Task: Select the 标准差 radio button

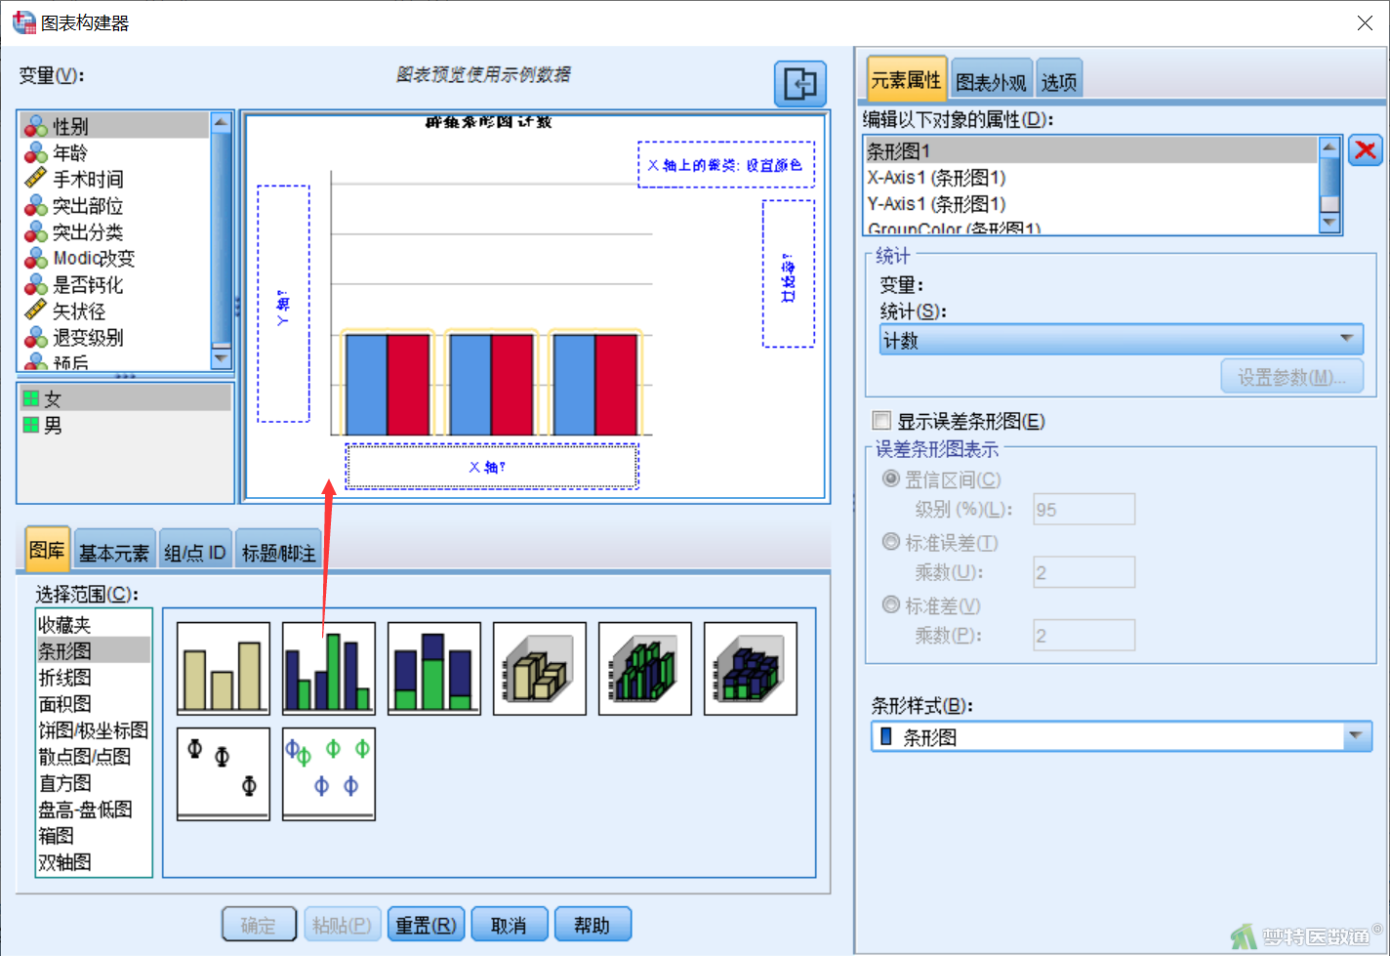Action: point(890,604)
